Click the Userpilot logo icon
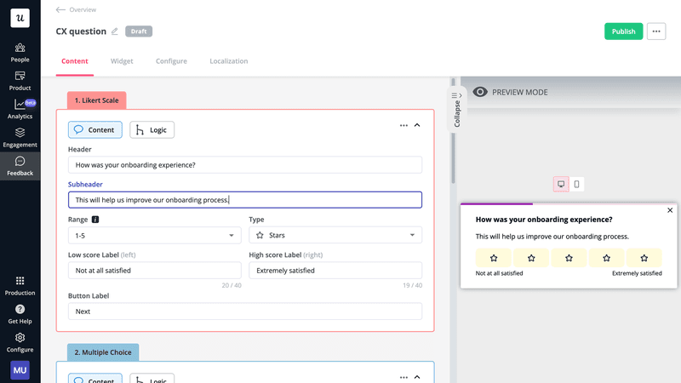The height and width of the screenshot is (383, 681). 20,18
